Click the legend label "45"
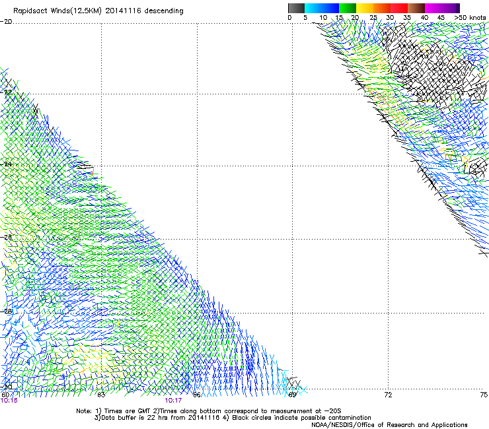This screenshot has height=429, width=489. (441, 17)
